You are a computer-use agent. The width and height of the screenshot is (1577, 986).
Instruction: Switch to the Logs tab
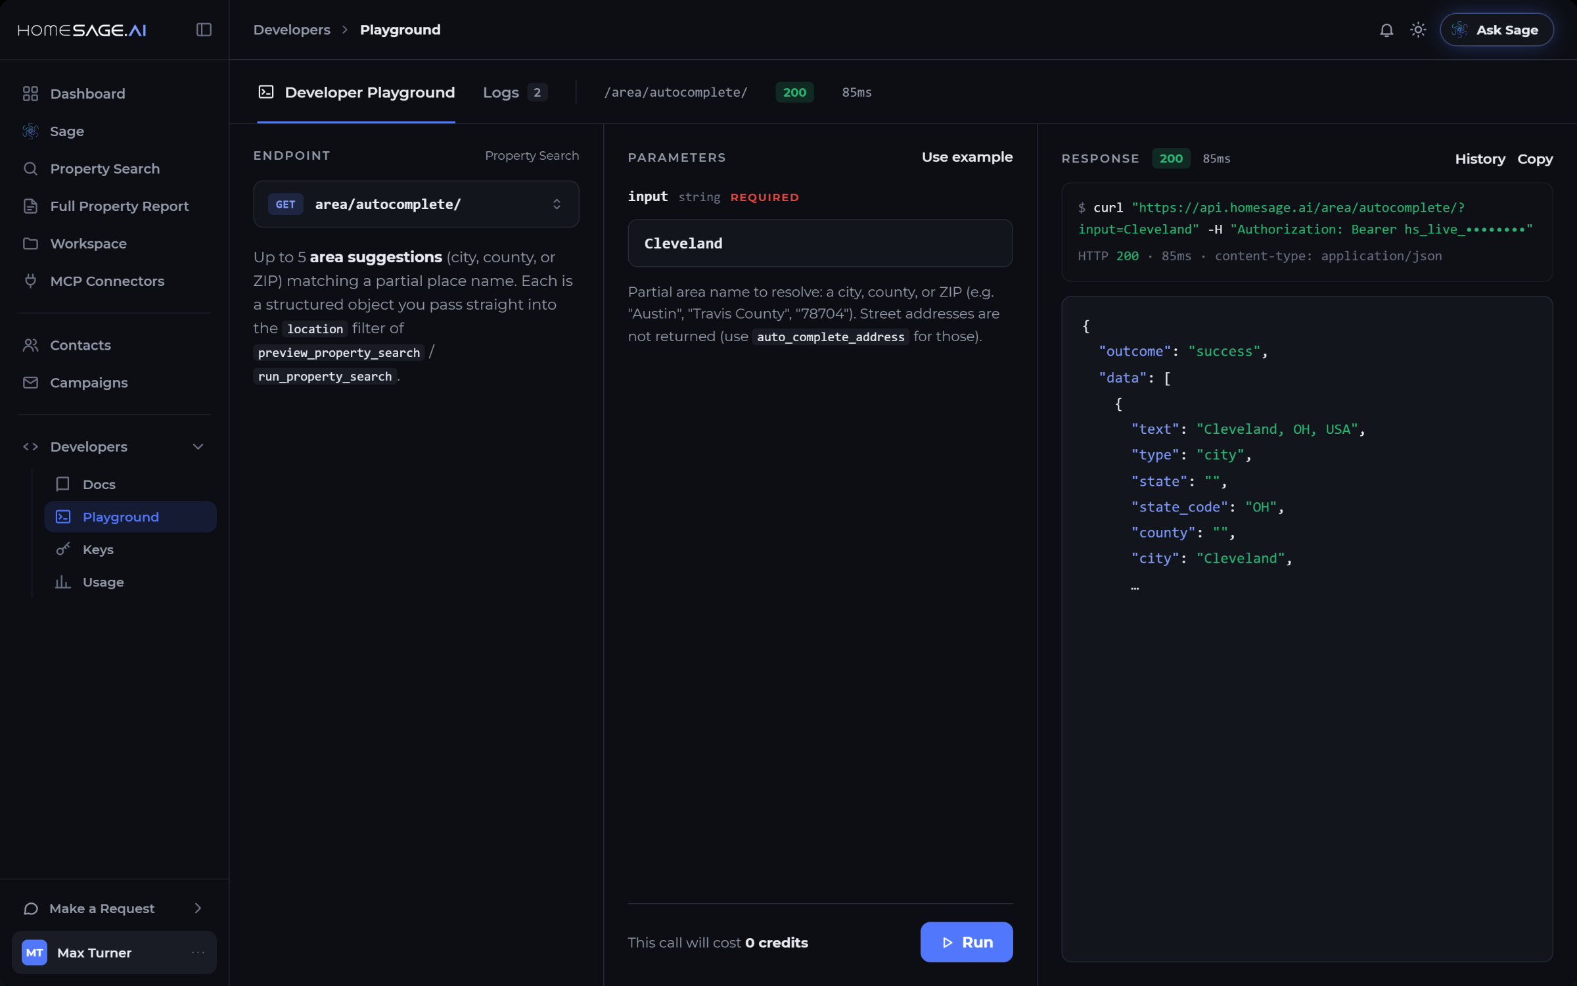[x=514, y=92]
